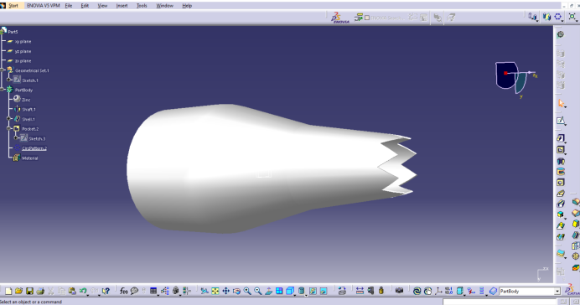
Task: Create a new document with New icon
Action: click(8, 291)
